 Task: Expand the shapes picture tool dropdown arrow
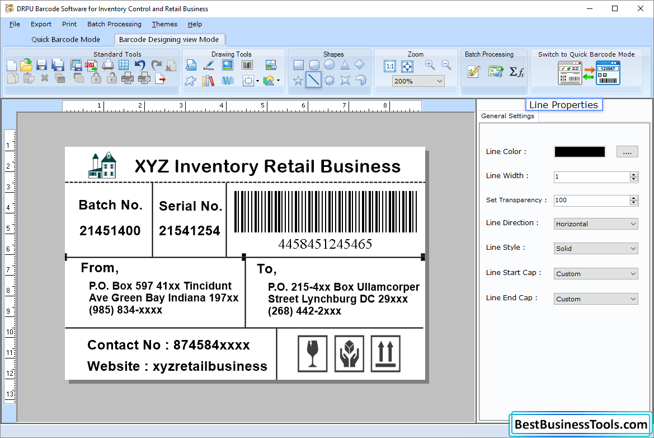click(278, 81)
